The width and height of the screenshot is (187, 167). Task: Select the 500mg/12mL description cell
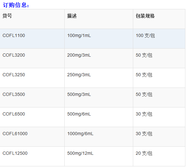coord(99,156)
